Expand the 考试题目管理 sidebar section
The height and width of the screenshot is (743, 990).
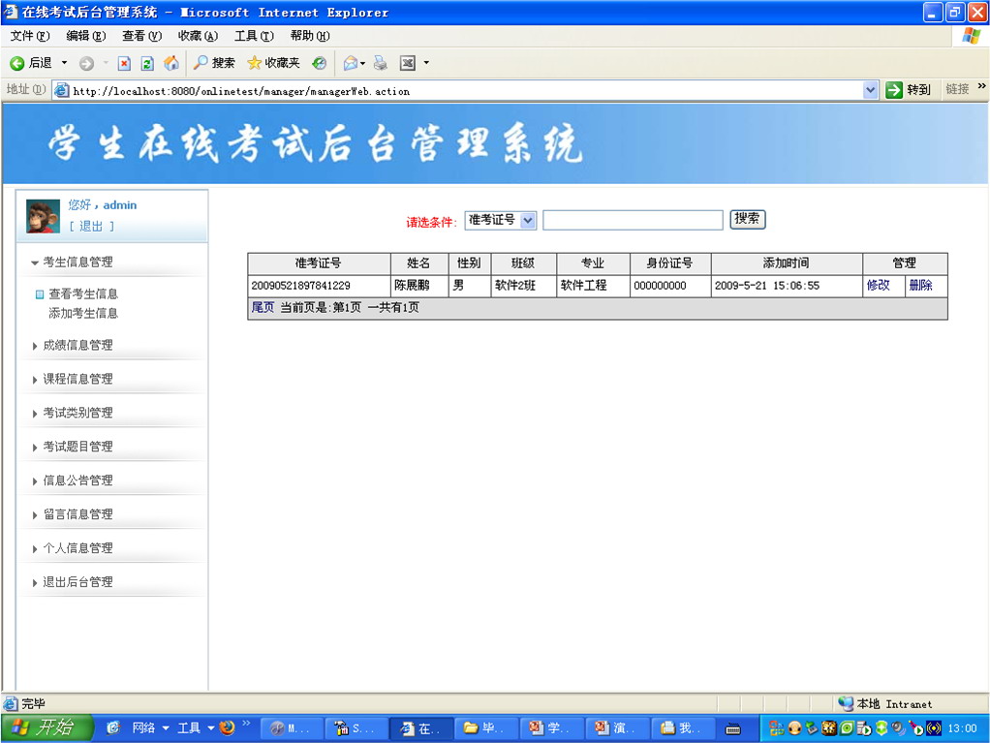coord(77,447)
